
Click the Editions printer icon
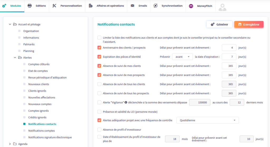(x=30, y=6)
